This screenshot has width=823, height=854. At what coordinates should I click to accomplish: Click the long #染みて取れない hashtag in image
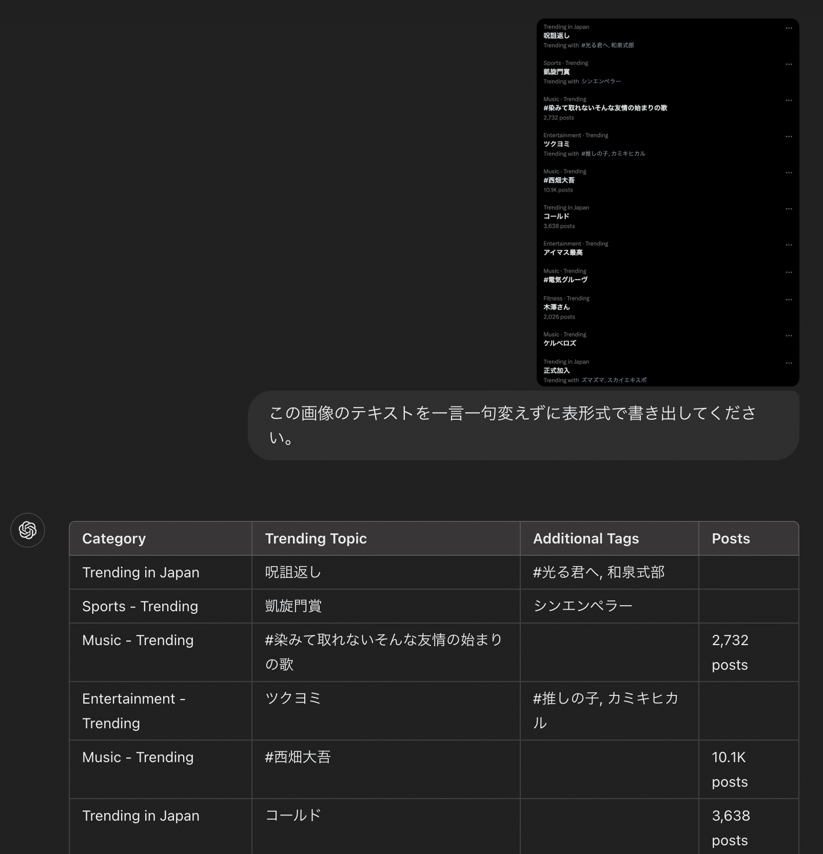[605, 108]
